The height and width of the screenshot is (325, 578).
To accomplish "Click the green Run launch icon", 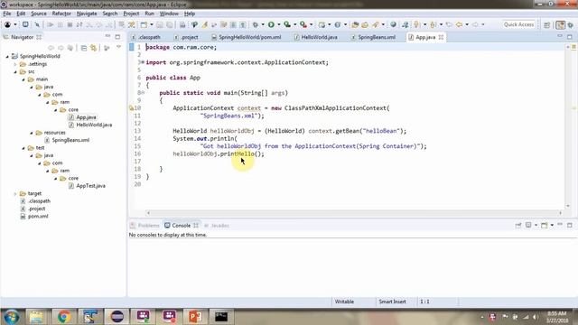I will click(x=271, y=24).
